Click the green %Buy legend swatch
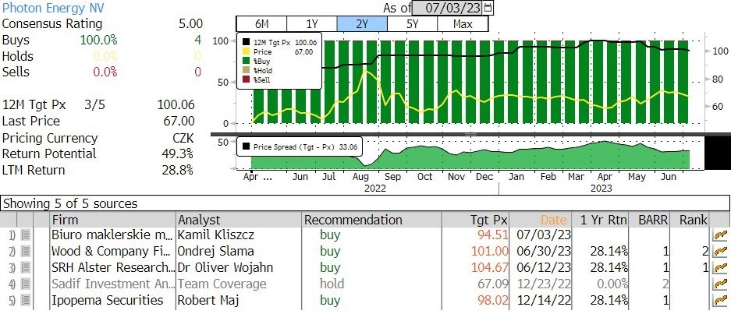The image size is (731, 314). (247, 61)
